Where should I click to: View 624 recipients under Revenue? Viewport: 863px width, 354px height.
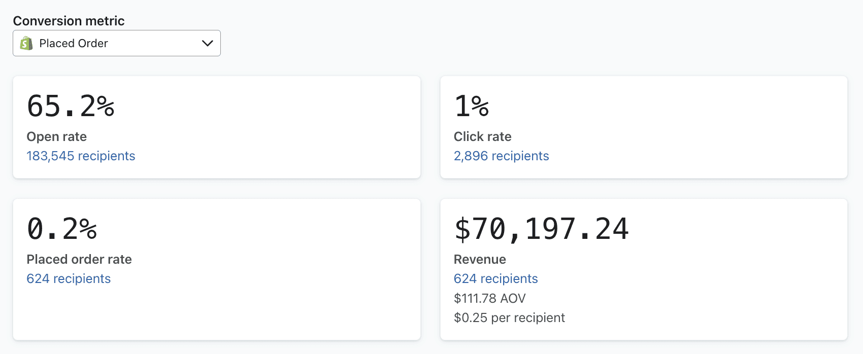pos(496,278)
